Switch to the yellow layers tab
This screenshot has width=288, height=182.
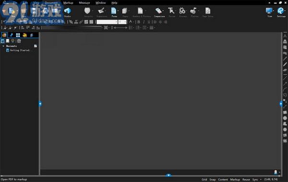pyautogui.click(x=24, y=35)
